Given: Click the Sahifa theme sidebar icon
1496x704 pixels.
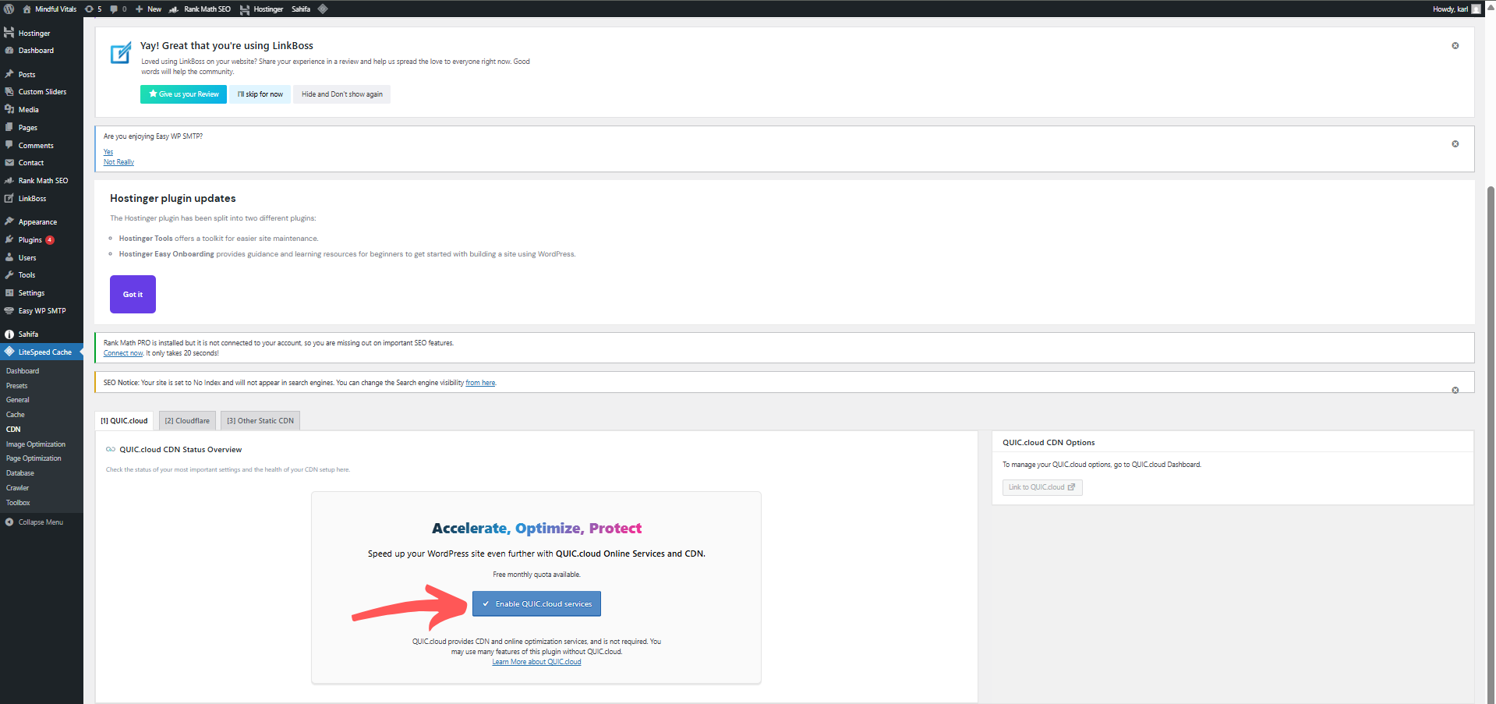Looking at the screenshot, I should [x=9, y=334].
